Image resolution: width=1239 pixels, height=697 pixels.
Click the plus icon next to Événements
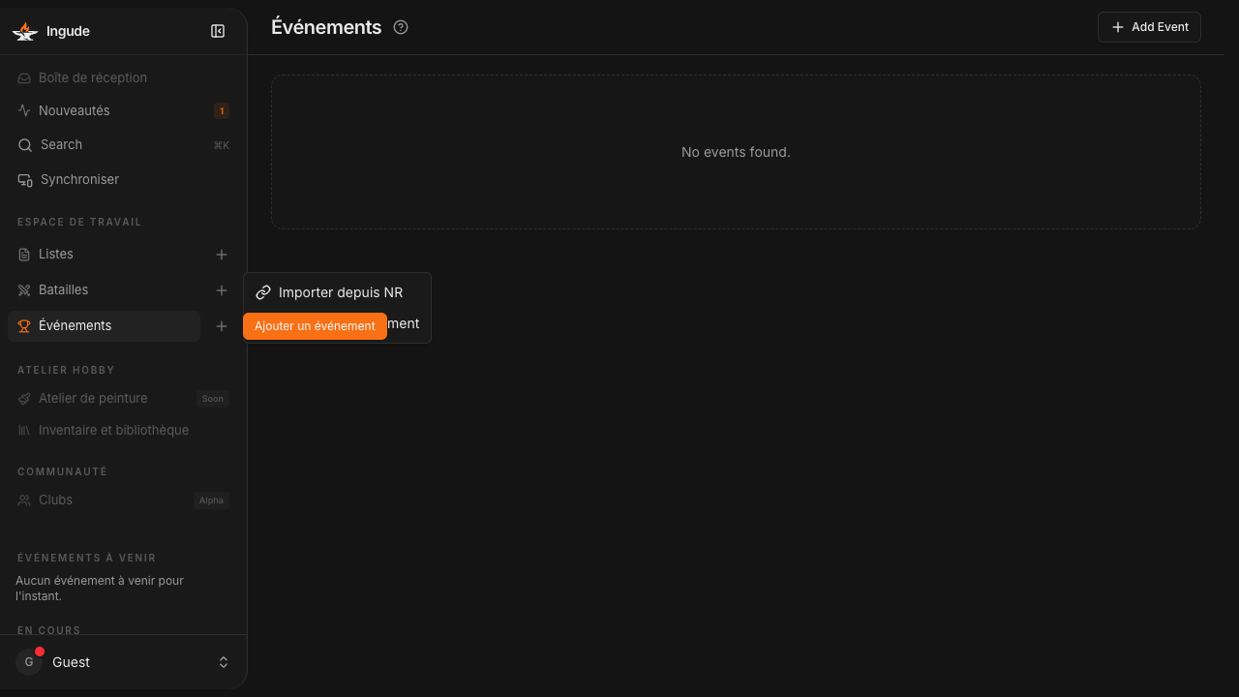tap(222, 326)
